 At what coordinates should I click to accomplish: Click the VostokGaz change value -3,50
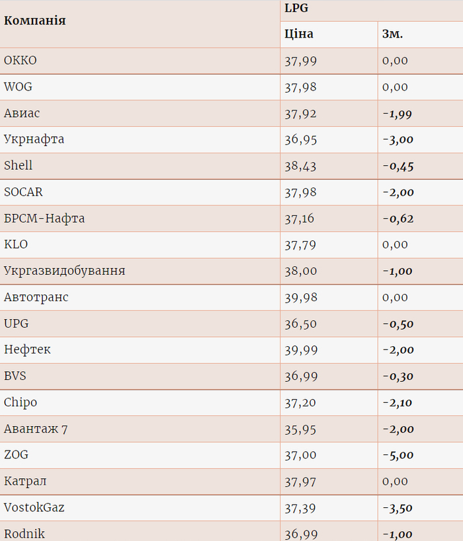(x=398, y=508)
